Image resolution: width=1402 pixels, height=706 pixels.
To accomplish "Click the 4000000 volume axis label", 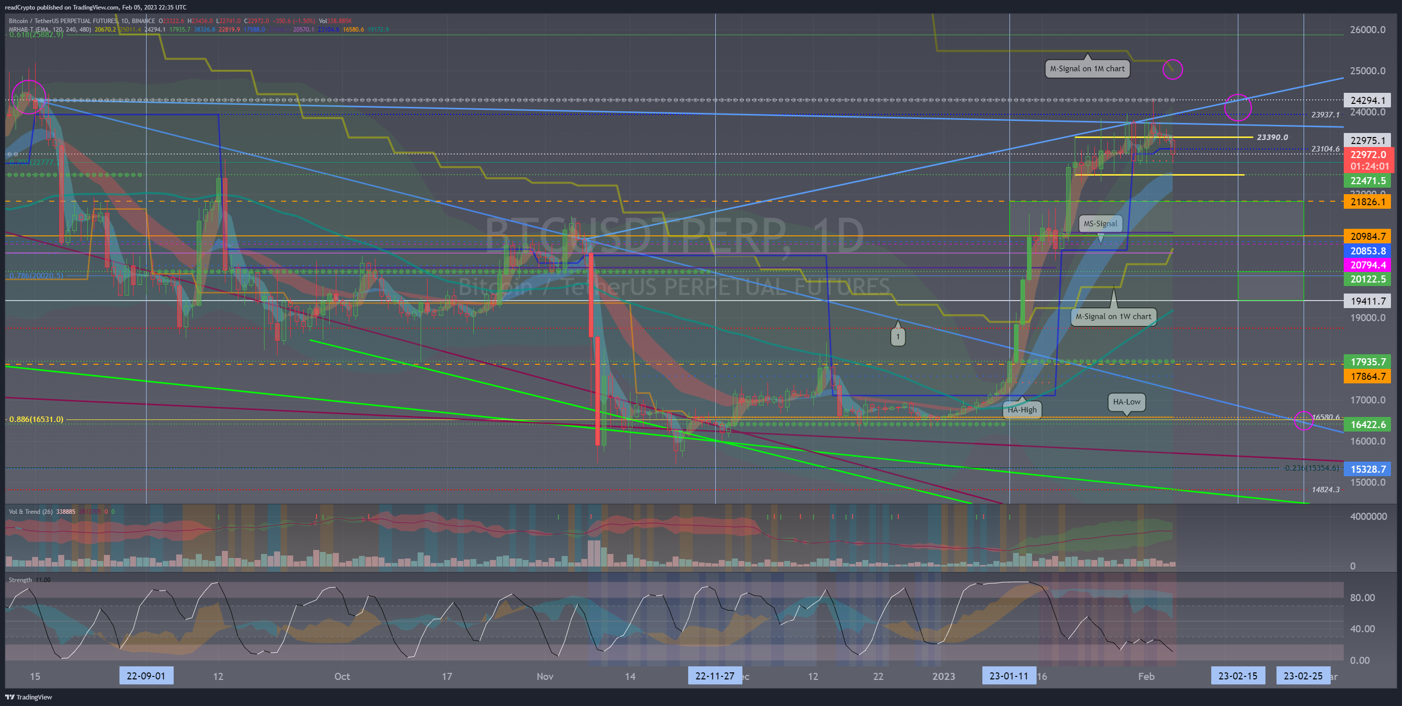I will coord(1368,516).
